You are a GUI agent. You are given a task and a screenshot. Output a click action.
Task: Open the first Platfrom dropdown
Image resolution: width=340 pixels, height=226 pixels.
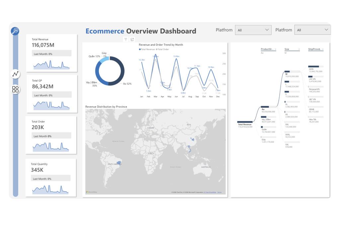click(253, 30)
